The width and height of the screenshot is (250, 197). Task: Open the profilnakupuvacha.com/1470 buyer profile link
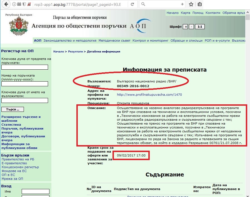click(x=149, y=95)
